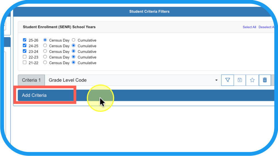Click the Student Criteria Filters header bar
This screenshot has width=278, height=156.
click(x=149, y=12)
